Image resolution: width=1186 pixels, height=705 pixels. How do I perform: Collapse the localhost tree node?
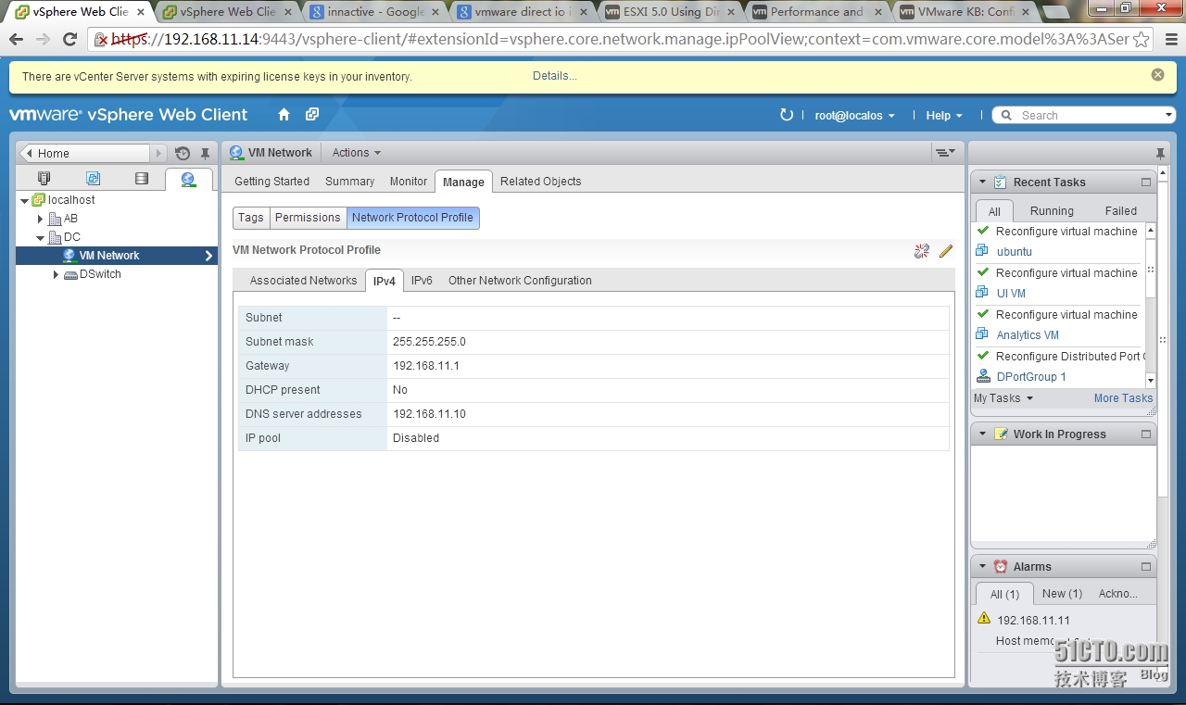pyautogui.click(x=23, y=200)
